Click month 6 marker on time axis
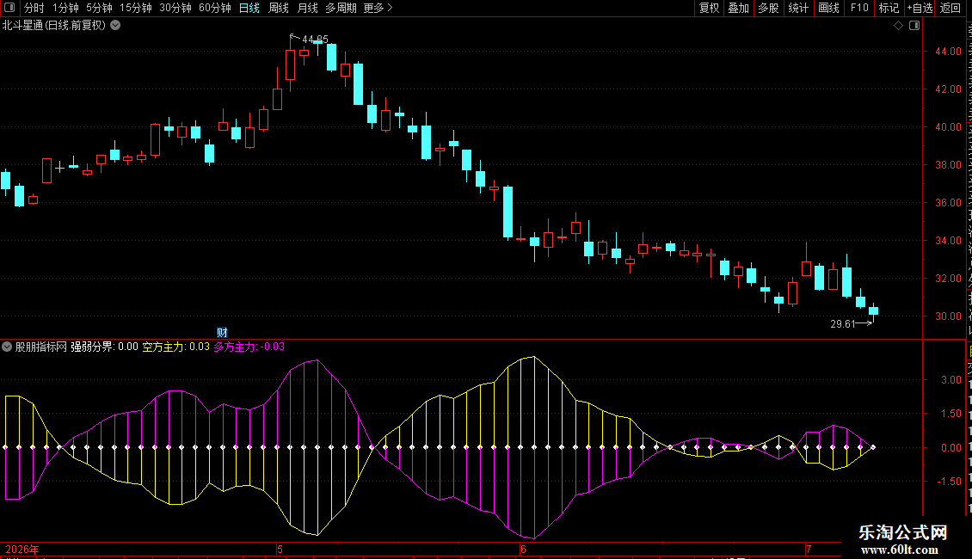Image resolution: width=972 pixels, height=559 pixels. [x=523, y=549]
